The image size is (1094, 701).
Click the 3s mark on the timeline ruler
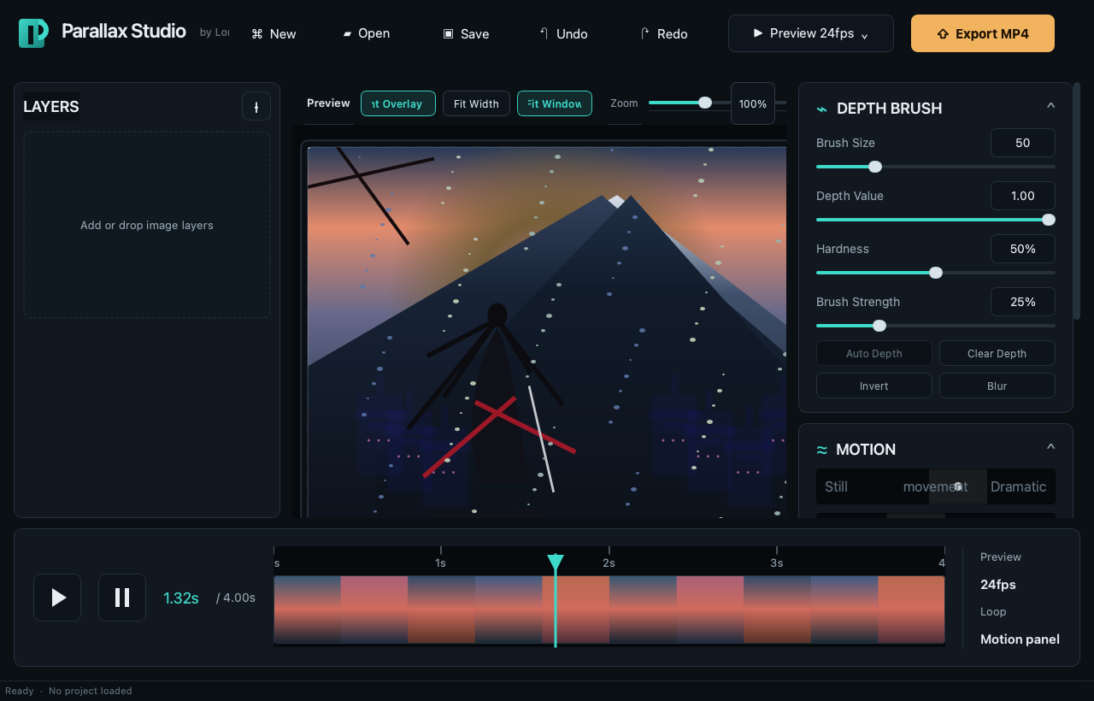click(776, 563)
